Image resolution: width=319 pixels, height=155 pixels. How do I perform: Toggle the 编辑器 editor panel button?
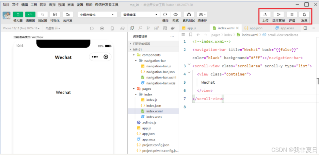click(30, 14)
